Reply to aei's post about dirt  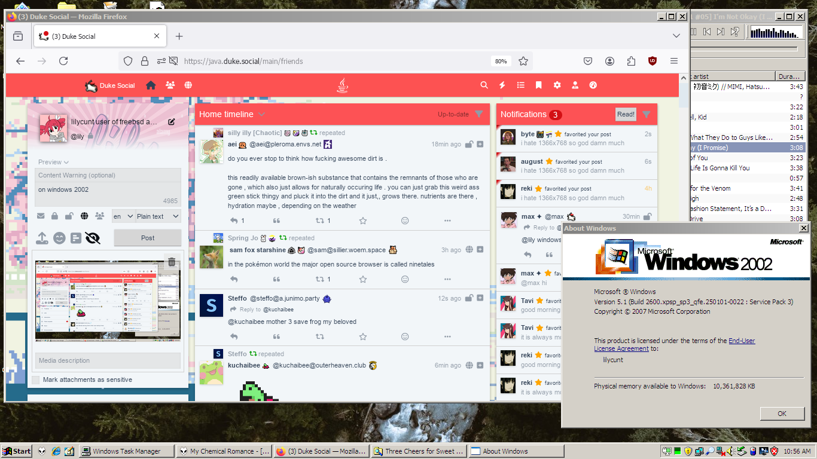pyautogui.click(x=234, y=221)
